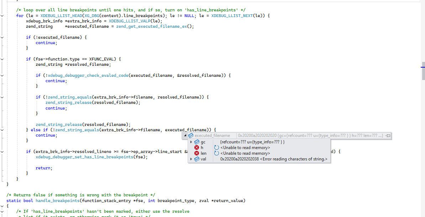The height and width of the screenshot is (217, 425).
Task: Expand the 'val' member in DataTip
Action: 191,159
